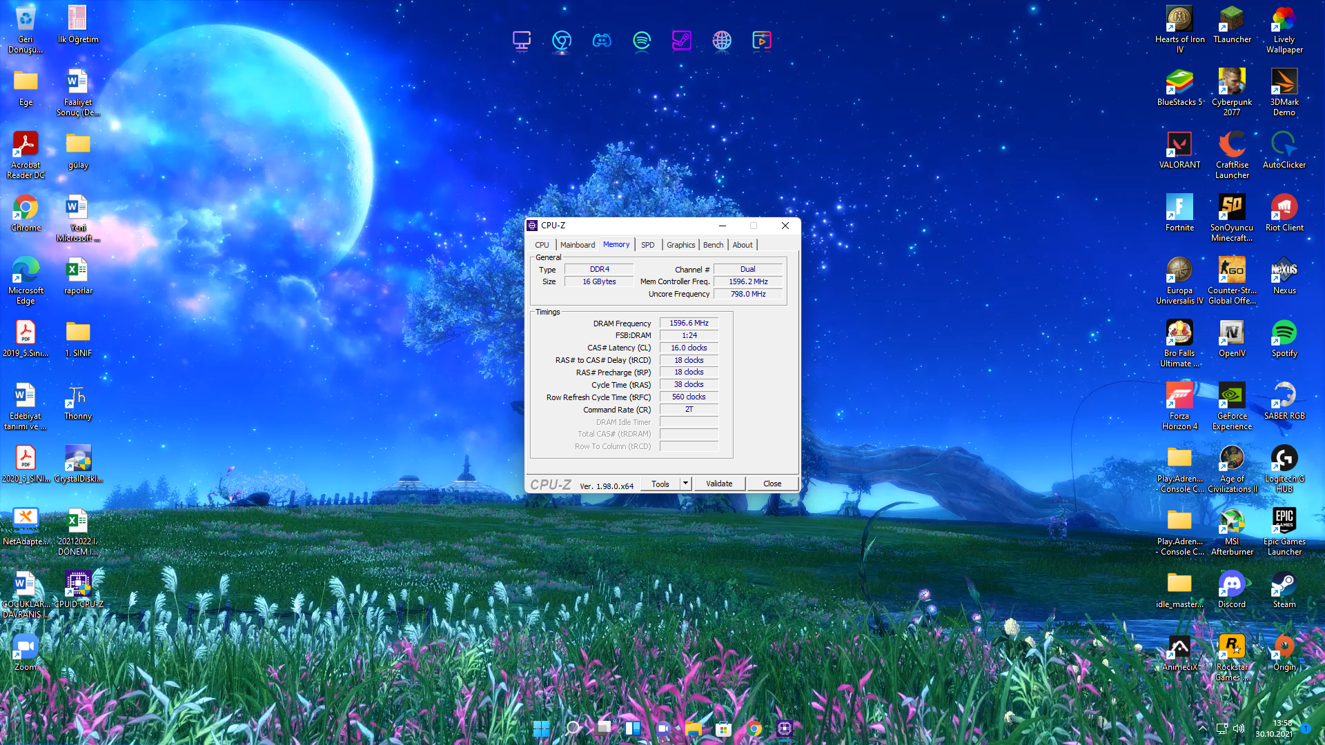Image resolution: width=1325 pixels, height=745 pixels.
Task: Click the Chrome icon in the taskbar
Action: [754, 728]
